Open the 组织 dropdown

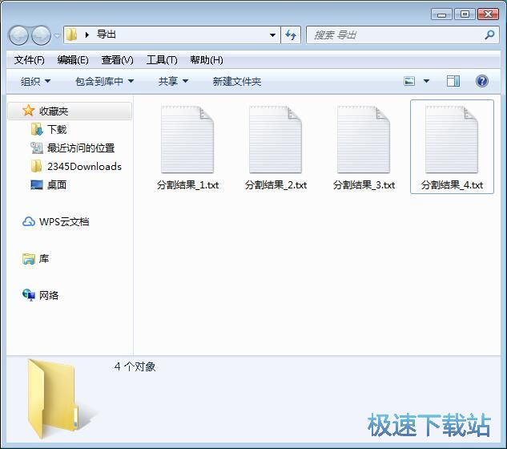pyautogui.click(x=35, y=81)
